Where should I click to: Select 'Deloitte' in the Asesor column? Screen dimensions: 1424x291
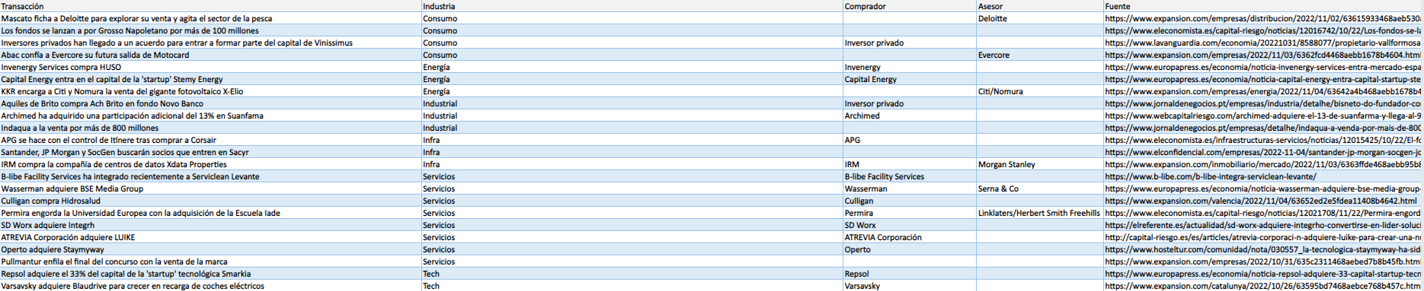pos(1040,18)
